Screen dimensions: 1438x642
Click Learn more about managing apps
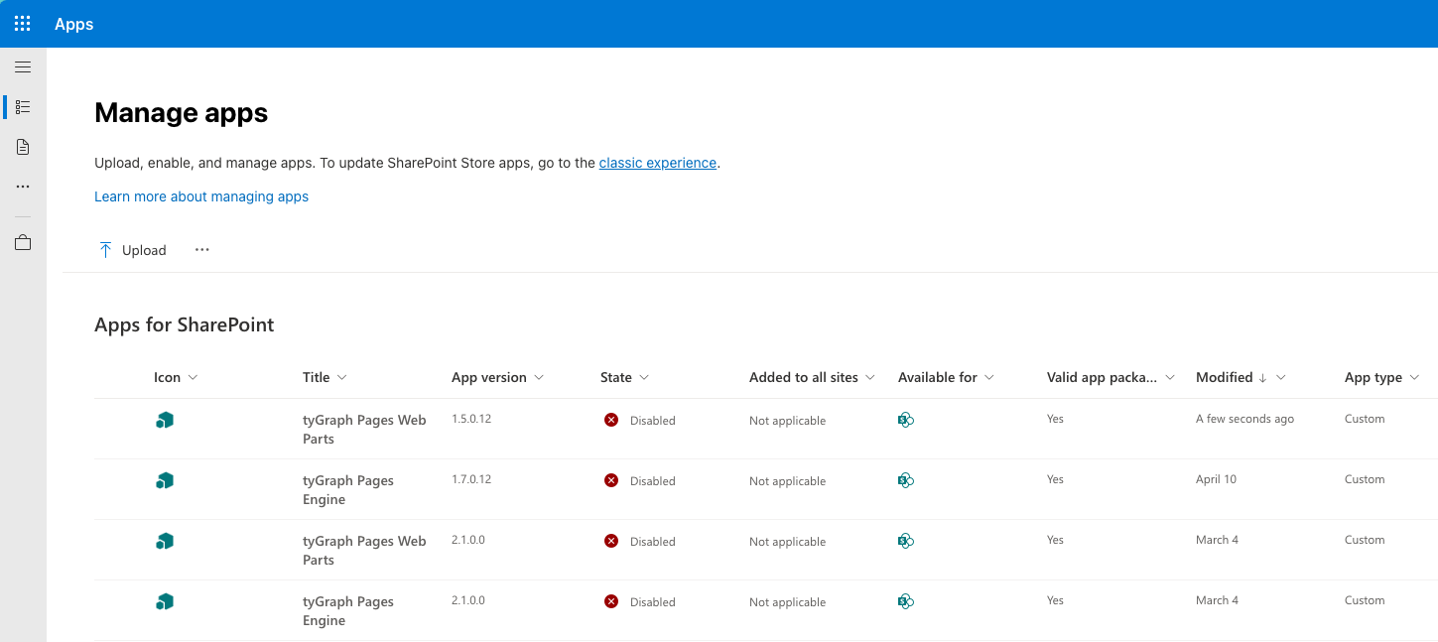point(200,196)
